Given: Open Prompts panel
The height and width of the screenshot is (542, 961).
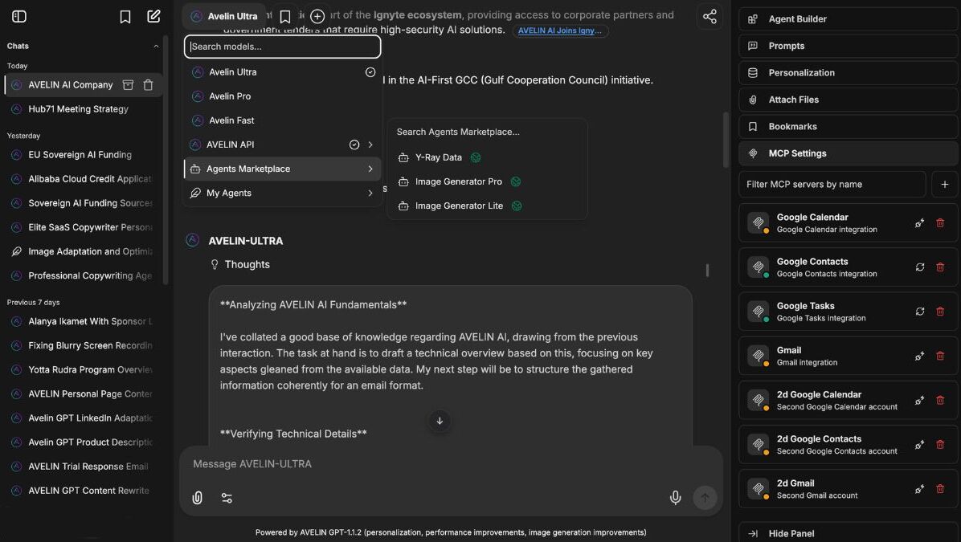Looking at the screenshot, I should [x=849, y=46].
